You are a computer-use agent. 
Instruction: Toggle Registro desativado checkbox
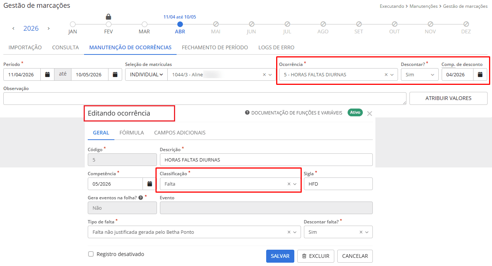pyautogui.click(x=91, y=254)
